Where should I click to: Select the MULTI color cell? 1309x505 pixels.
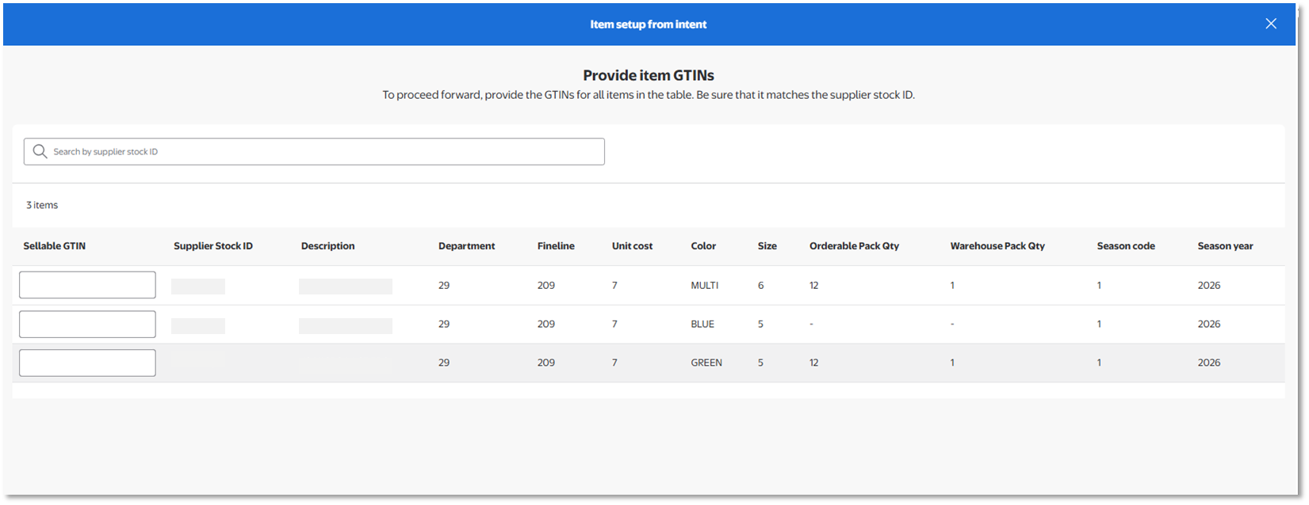[x=704, y=285]
